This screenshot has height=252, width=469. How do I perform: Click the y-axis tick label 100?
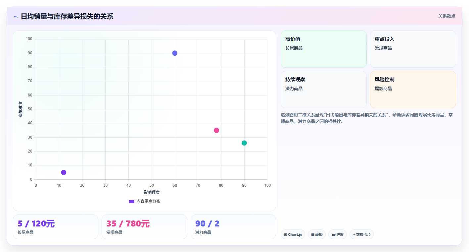tap(29, 39)
